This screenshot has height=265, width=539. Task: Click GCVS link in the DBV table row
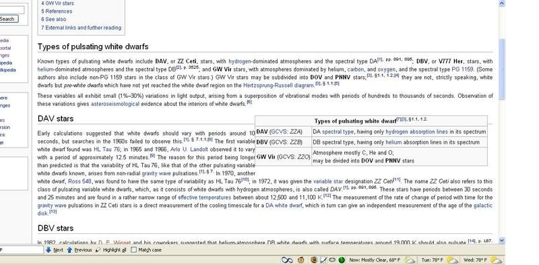coord(279,142)
